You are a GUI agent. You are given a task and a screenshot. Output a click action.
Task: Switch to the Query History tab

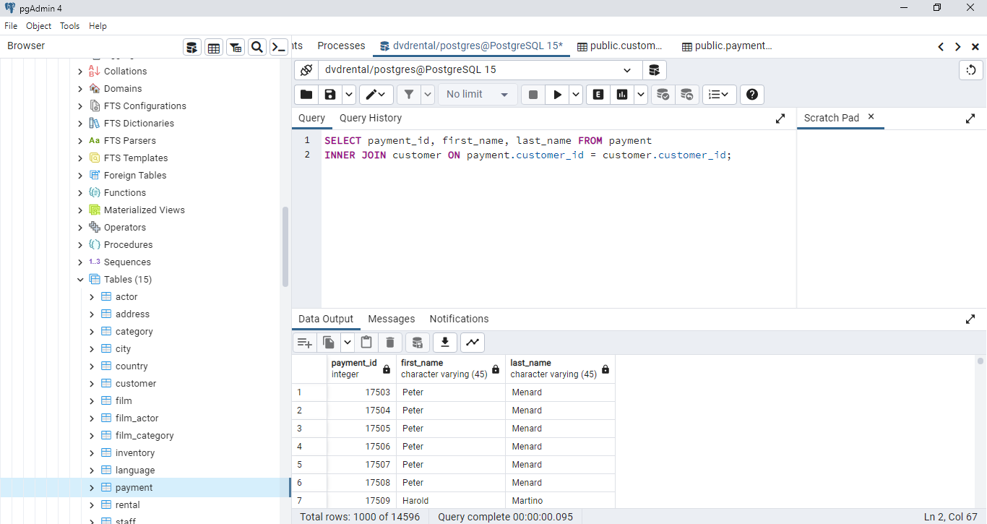[x=371, y=118]
